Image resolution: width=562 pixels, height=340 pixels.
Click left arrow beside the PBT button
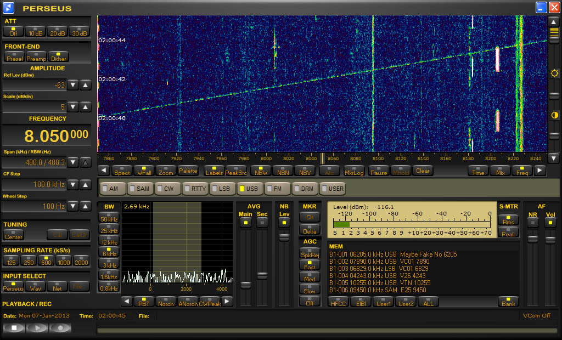[127, 301]
